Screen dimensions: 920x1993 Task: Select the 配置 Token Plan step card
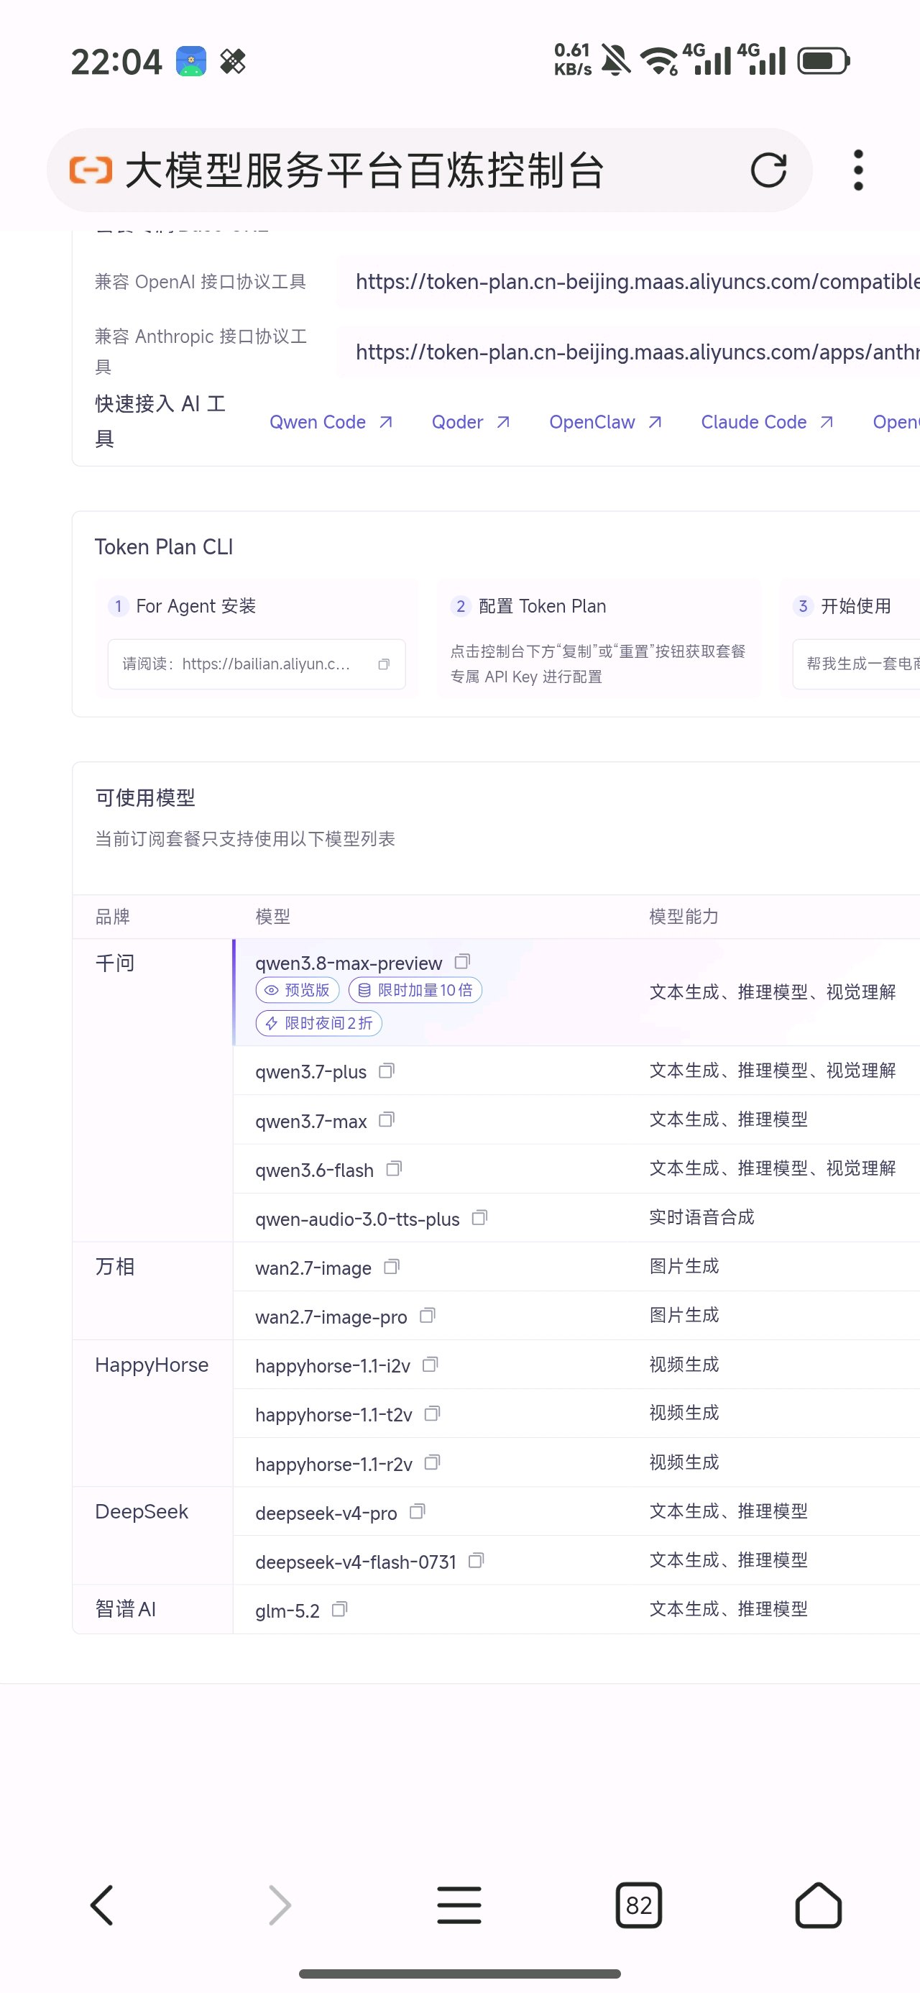pyautogui.click(x=599, y=638)
